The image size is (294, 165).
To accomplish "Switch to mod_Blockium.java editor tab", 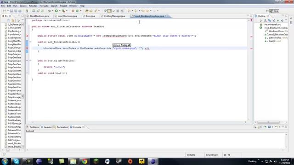I will tap(68, 16).
